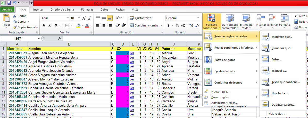The height and width of the screenshot is (118, 308).
Task: Toggle bold formatting N
Action: [44, 25]
